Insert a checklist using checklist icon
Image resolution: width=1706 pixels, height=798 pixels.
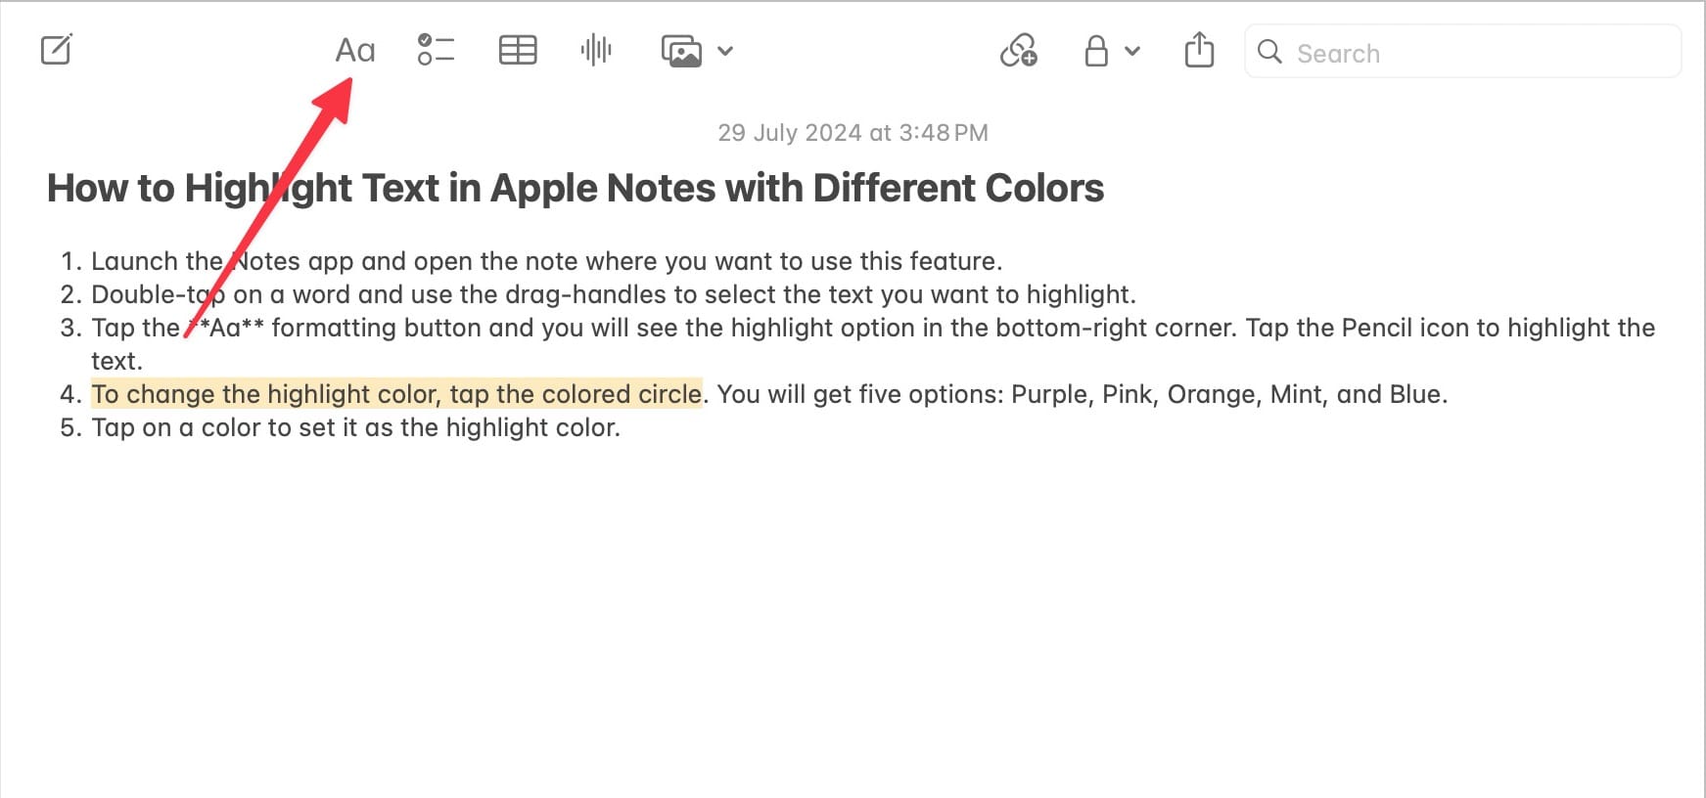pyautogui.click(x=436, y=50)
